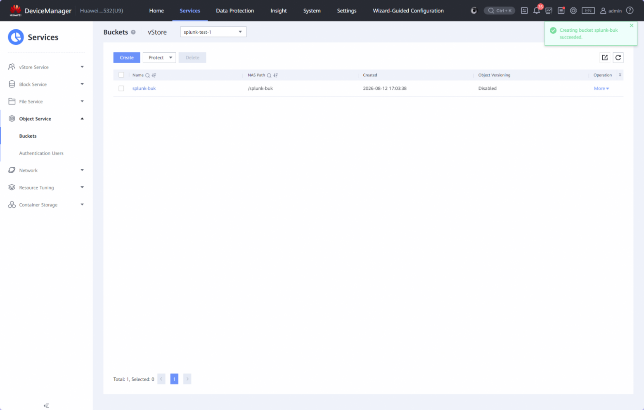Click the vStore Service sidebar icon

pos(12,67)
